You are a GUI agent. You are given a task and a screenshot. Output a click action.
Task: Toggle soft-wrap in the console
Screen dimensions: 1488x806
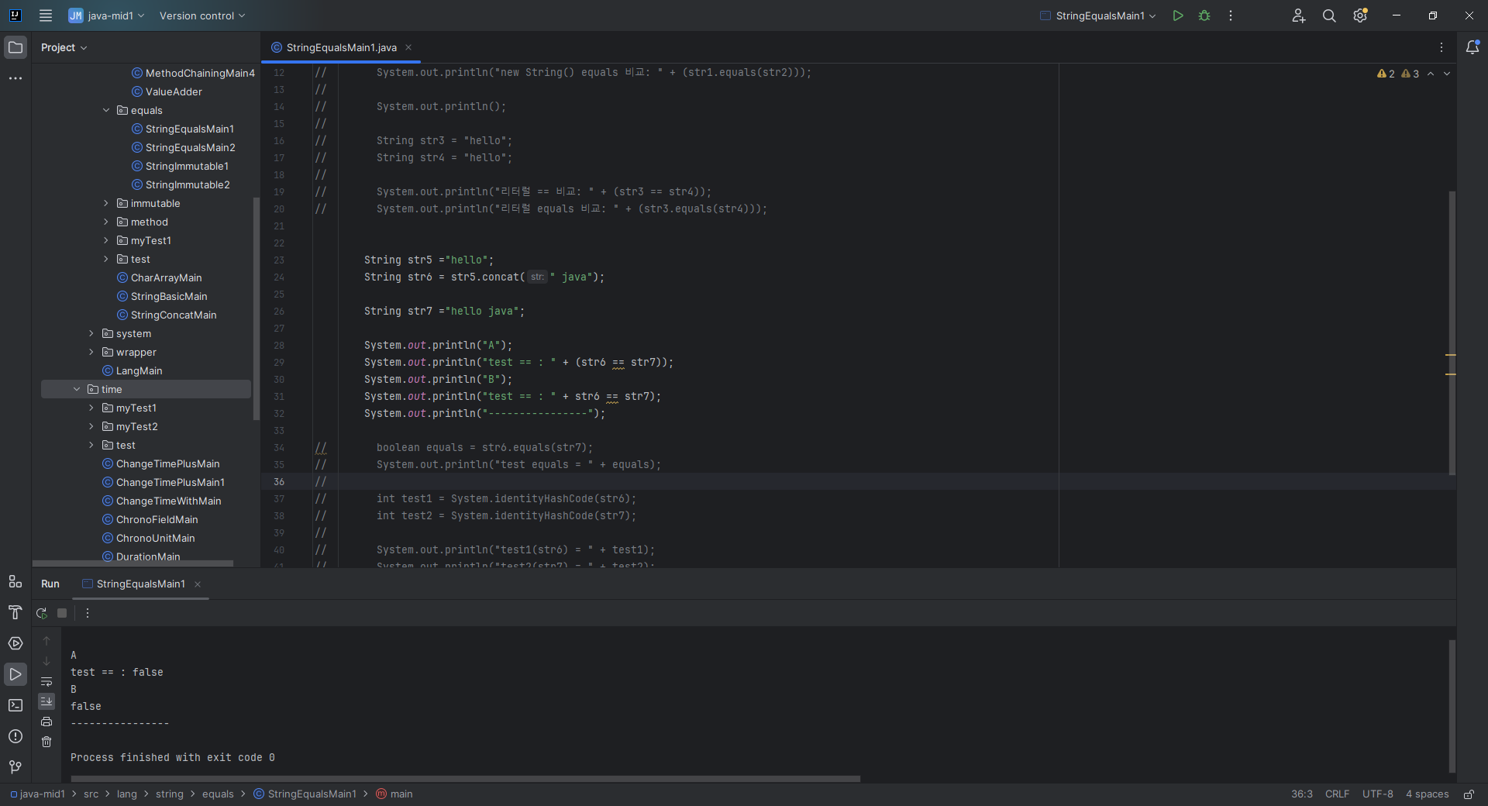[46, 681]
